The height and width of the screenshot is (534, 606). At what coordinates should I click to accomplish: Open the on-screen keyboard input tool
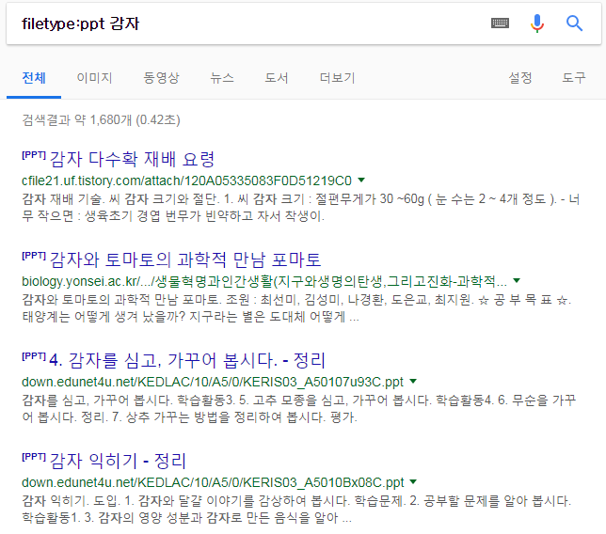tap(500, 24)
